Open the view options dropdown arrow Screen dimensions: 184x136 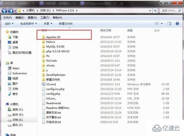pos(162,24)
